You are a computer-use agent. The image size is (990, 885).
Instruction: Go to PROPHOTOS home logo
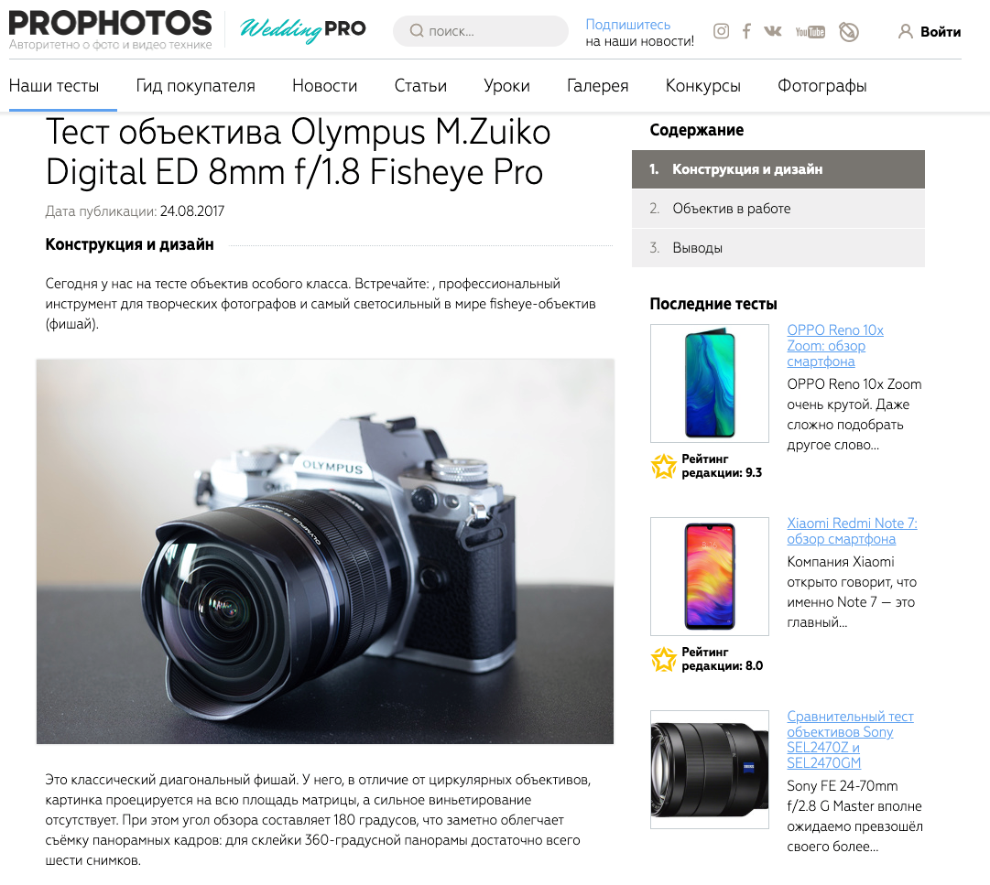click(111, 29)
